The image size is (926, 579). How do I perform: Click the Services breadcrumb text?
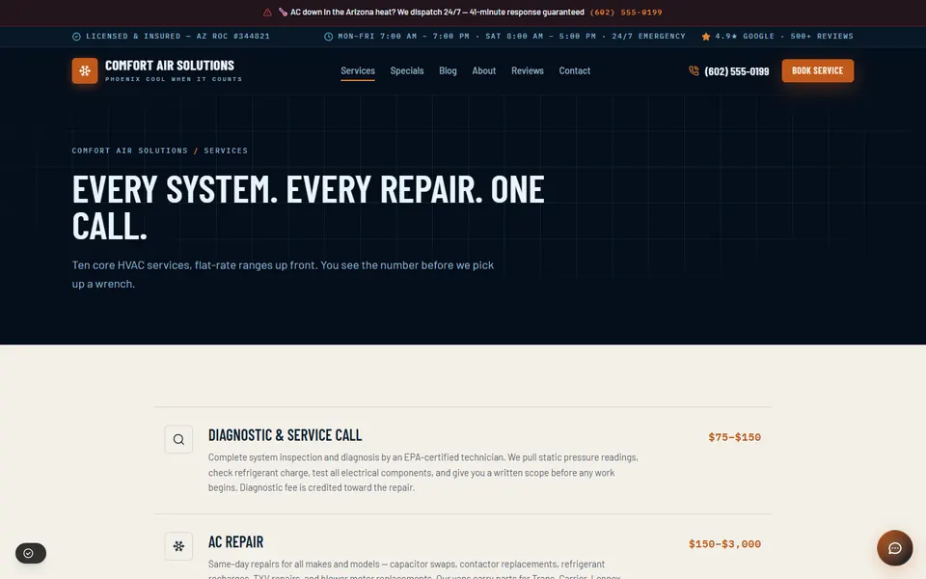[x=226, y=151]
